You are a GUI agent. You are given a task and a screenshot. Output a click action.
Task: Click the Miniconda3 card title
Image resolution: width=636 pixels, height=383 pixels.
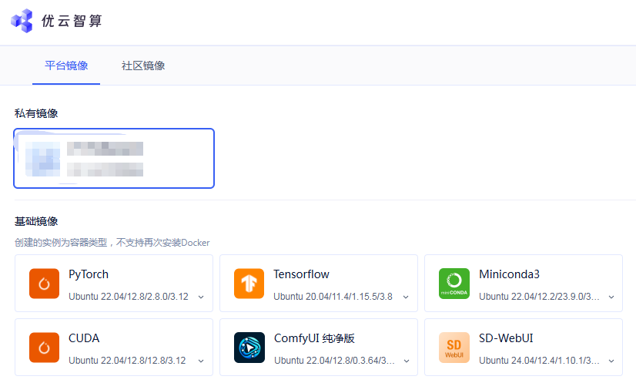[509, 274]
